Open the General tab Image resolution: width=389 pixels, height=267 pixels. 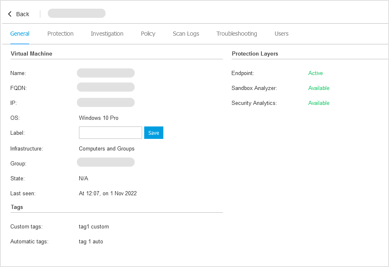[x=20, y=34]
